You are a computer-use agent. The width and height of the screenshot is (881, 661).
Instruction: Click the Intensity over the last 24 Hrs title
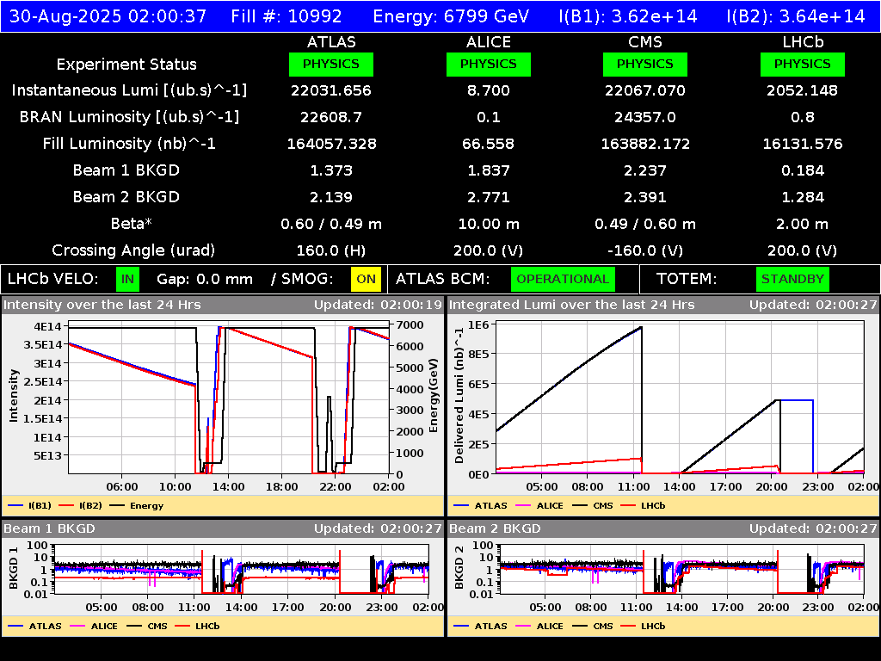tap(102, 305)
